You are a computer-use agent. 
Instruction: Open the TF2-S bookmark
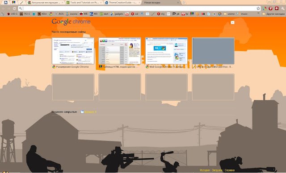(25, 14)
